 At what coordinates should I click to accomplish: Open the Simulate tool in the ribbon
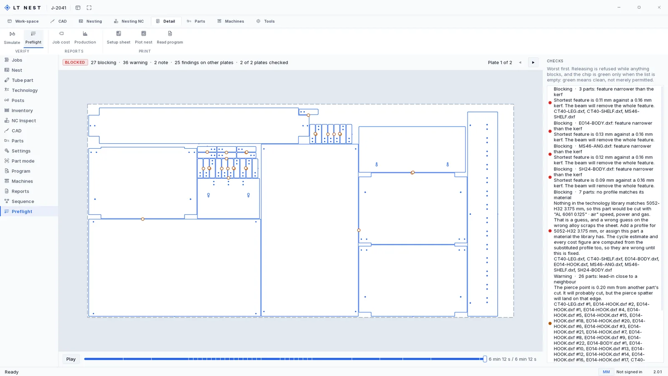[12, 38]
